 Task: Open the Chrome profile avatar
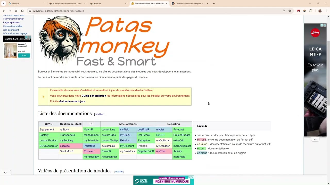point(320,11)
